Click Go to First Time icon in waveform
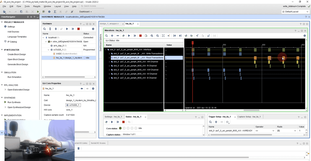Screen dimensions: 311x161 coord(175,36)
